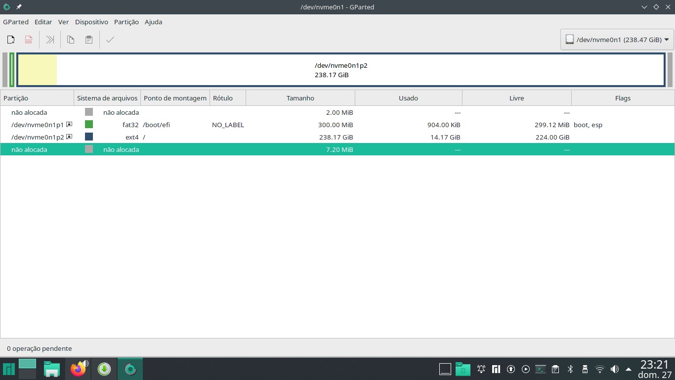Click the Ponto de montagem column header
Viewport: 675px width, 380px height.
(x=175, y=98)
